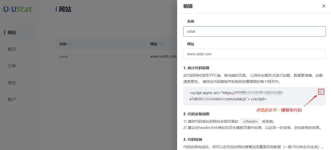
Task: Open the search filter icon beside 网址 column header
Action: tap(161, 44)
